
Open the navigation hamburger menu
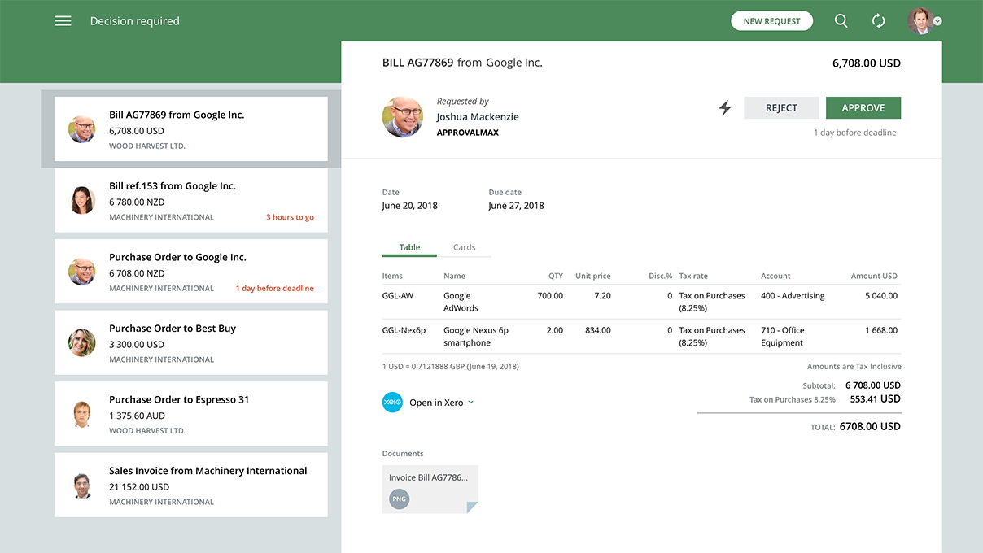(x=63, y=20)
